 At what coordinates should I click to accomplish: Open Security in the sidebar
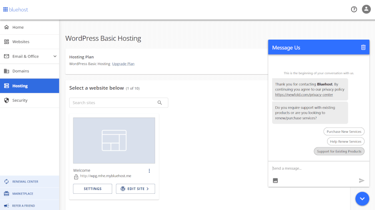point(30,100)
